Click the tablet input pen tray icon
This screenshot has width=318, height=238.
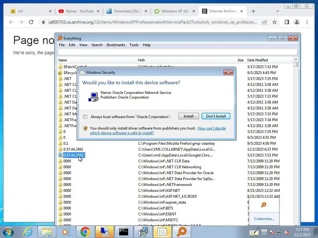pos(254,232)
